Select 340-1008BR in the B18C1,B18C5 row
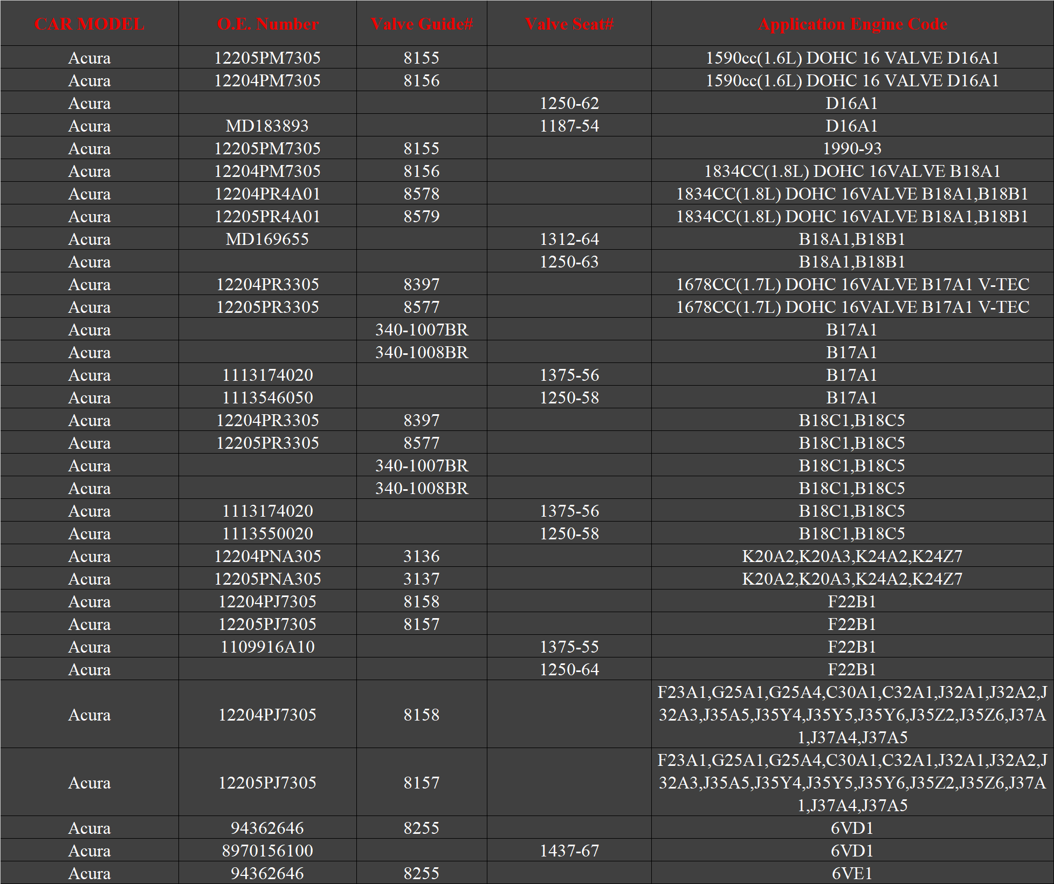Viewport: 1054px width, 884px height. pyautogui.click(x=422, y=488)
